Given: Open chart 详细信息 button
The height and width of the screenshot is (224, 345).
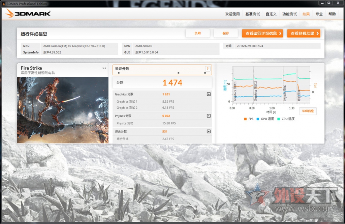Looking at the screenshot, I should point(308,111).
